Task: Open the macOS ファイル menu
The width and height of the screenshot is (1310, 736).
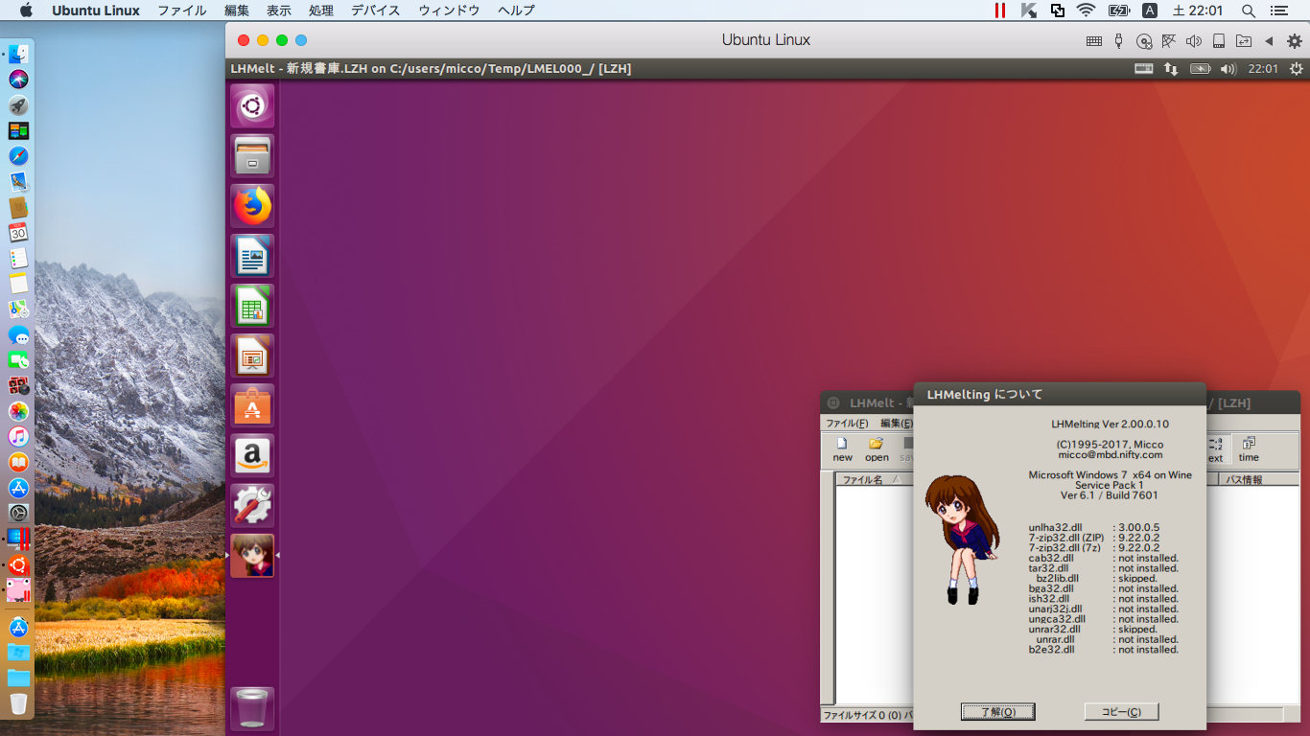Action: point(182,11)
